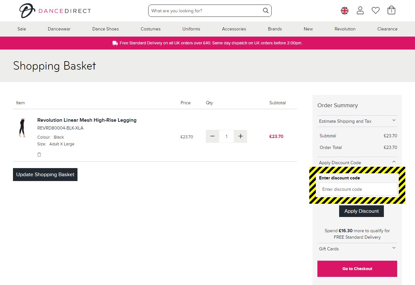Expand Estimate Shipping and Tax
Viewport: 415px width, 285px height.
(357, 121)
